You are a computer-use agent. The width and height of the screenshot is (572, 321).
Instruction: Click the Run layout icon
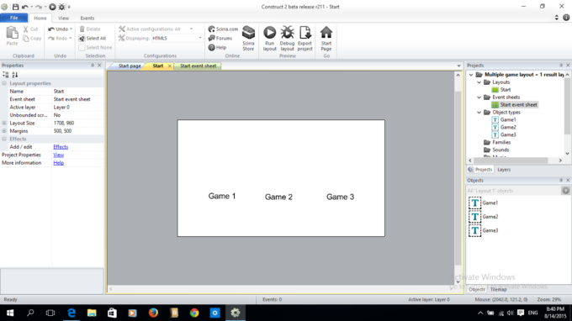click(269, 33)
